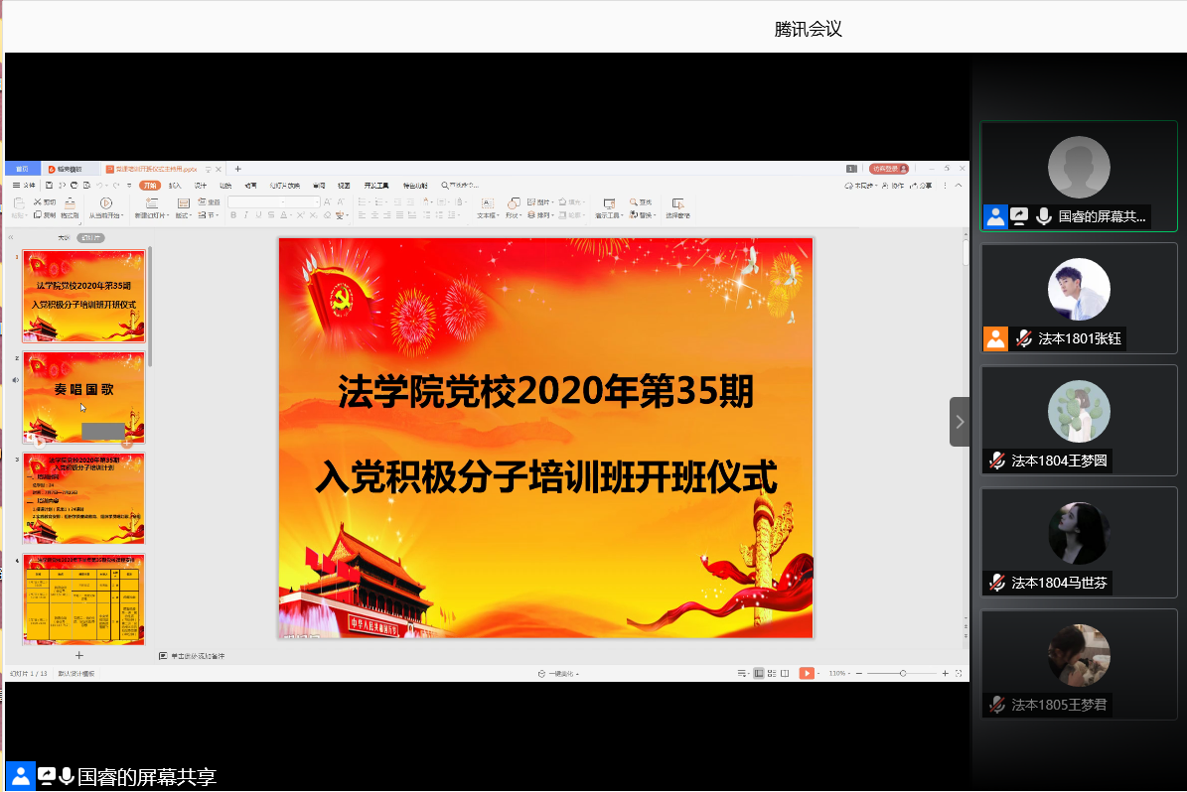Click the Format Painter (格式刷) icon
Screen dimensions: 1187x792
coord(69,204)
